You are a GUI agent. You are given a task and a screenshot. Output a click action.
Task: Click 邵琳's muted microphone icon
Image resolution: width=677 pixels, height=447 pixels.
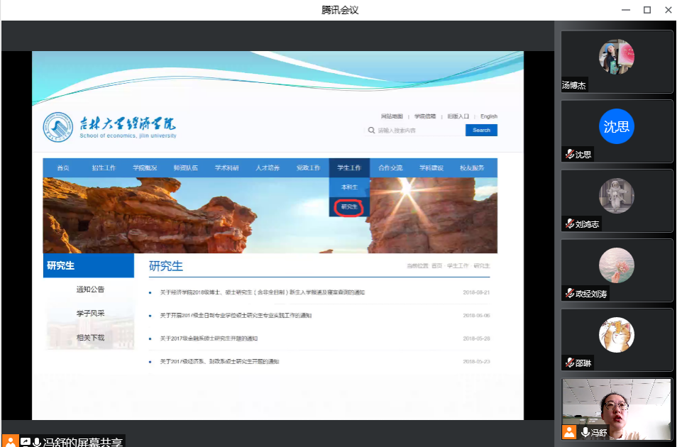click(568, 363)
